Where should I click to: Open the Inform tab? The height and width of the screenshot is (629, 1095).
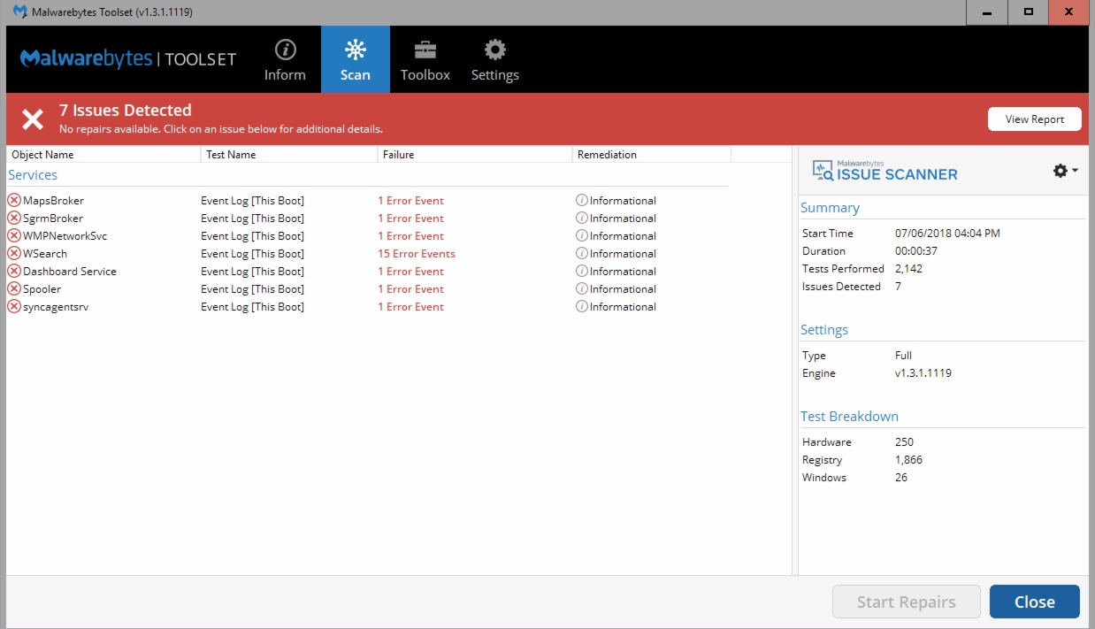pyautogui.click(x=285, y=60)
